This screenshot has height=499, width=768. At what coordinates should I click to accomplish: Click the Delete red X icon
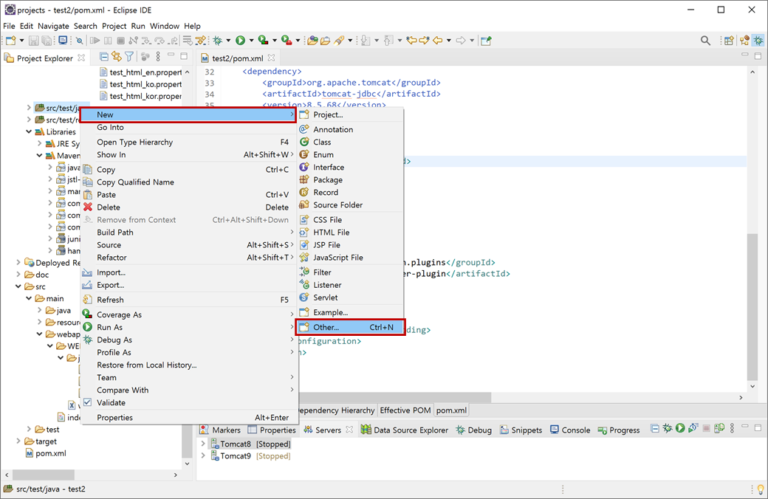pos(88,207)
